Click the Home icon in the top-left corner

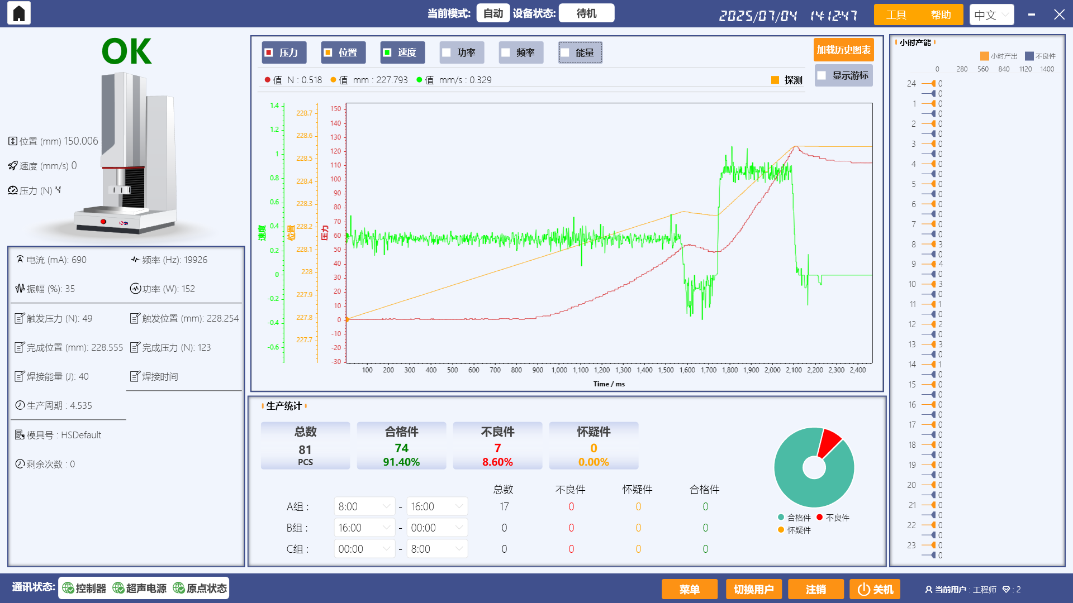coord(18,13)
